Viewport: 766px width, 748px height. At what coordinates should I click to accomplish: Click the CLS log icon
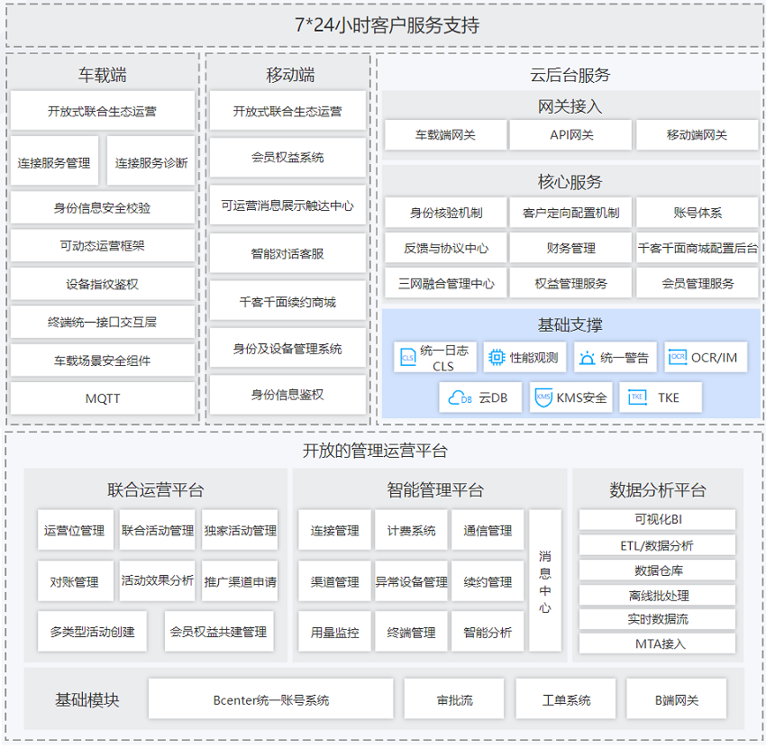click(x=408, y=358)
